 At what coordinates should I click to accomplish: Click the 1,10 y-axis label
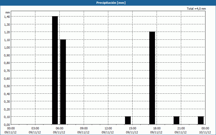point(7,40)
